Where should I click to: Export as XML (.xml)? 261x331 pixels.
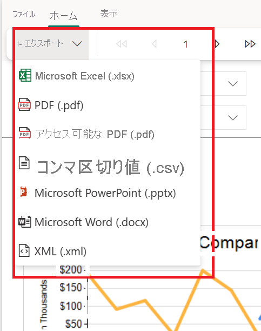tap(108, 251)
